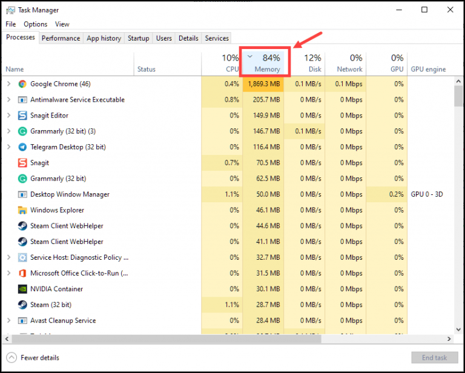
Task: Click the NVIDIA Container icon
Action: pyautogui.click(x=22, y=289)
